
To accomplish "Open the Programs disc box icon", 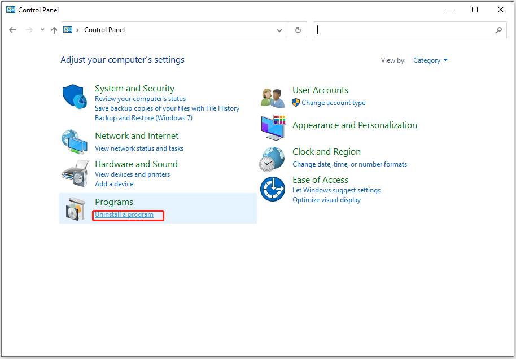I will (x=75, y=209).
